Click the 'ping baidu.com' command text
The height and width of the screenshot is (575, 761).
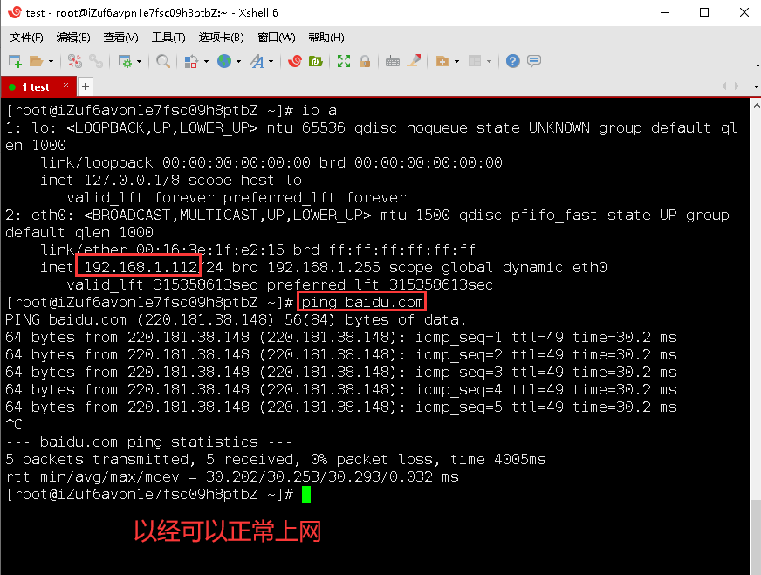tap(362, 302)
